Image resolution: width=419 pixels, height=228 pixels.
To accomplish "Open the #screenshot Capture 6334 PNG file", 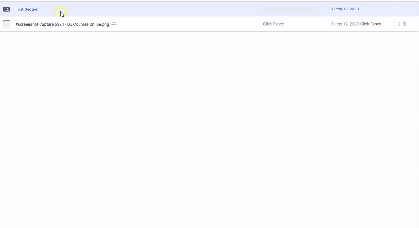I will click(62, 24).
